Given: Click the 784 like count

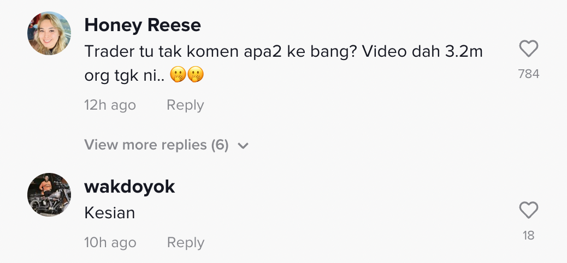Looking at the screenshot, I should point(528,74).
